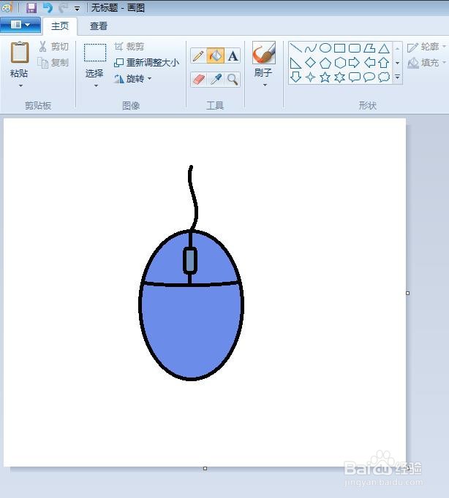449x498 pixels.
Task: Switch to the 主页 tab
Action: click(60, 26)
